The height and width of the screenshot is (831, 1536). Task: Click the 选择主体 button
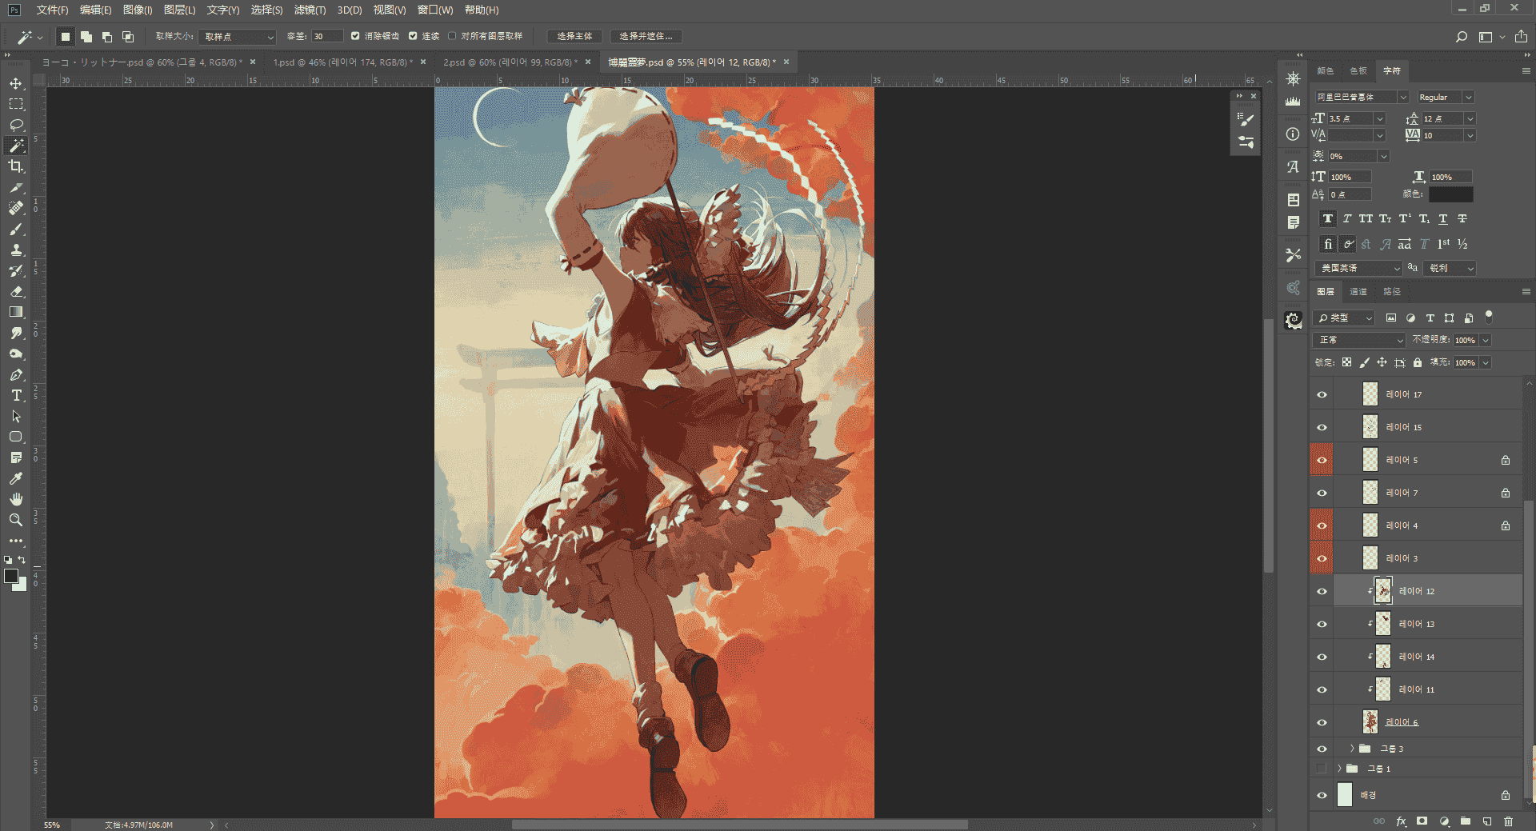tap(574, 36)
